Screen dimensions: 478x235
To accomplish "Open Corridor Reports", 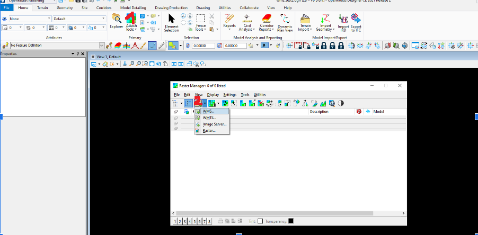I will (x=267, y=22).
